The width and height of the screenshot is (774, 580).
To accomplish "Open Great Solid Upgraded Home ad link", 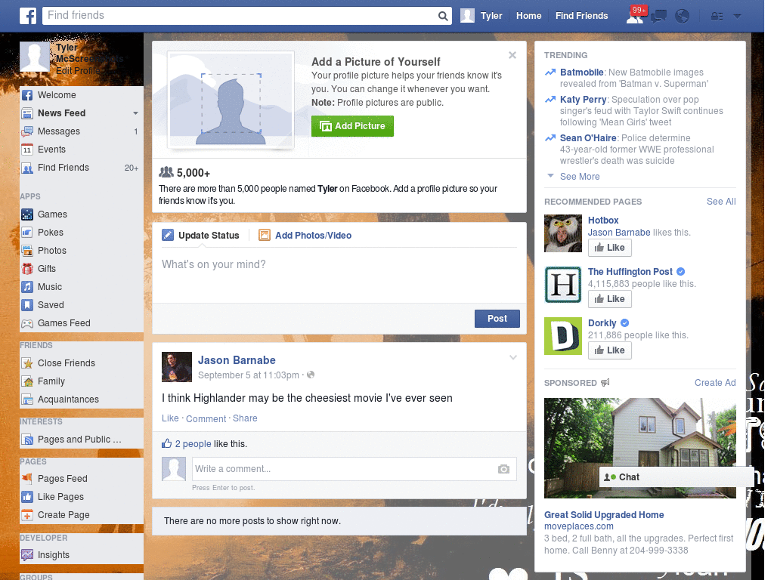I will click(x=604, y=515).
